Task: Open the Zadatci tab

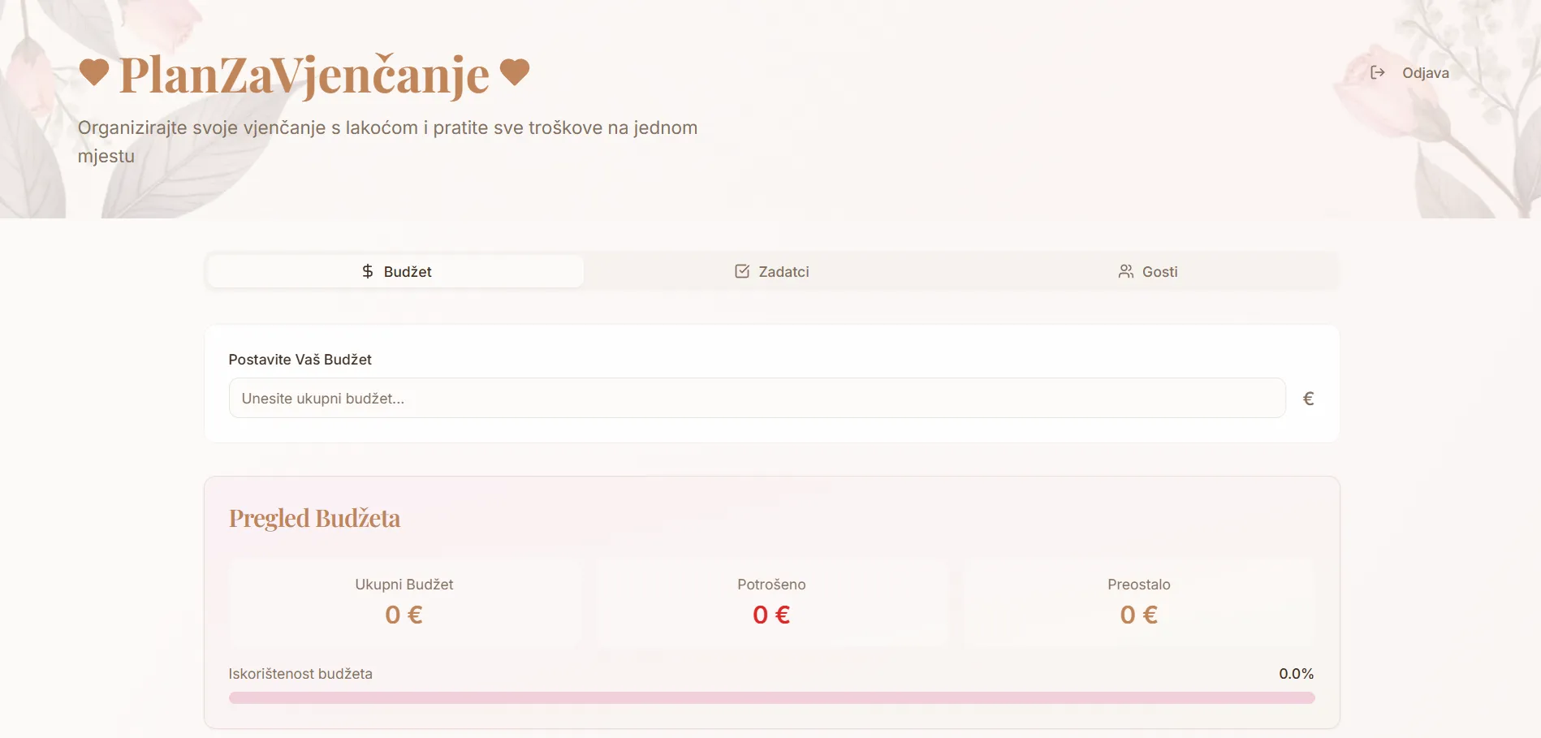Action: 783,272
